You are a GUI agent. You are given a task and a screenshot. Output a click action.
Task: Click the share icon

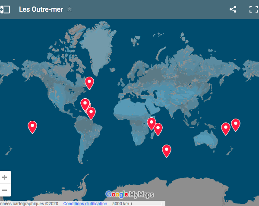(x=233, y=10)
